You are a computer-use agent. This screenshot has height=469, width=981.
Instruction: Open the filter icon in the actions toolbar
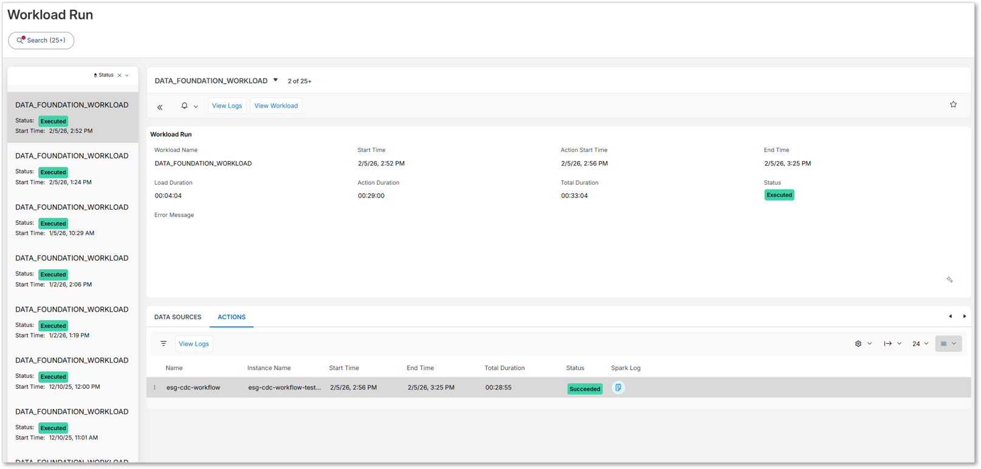[x=163, y=344]
